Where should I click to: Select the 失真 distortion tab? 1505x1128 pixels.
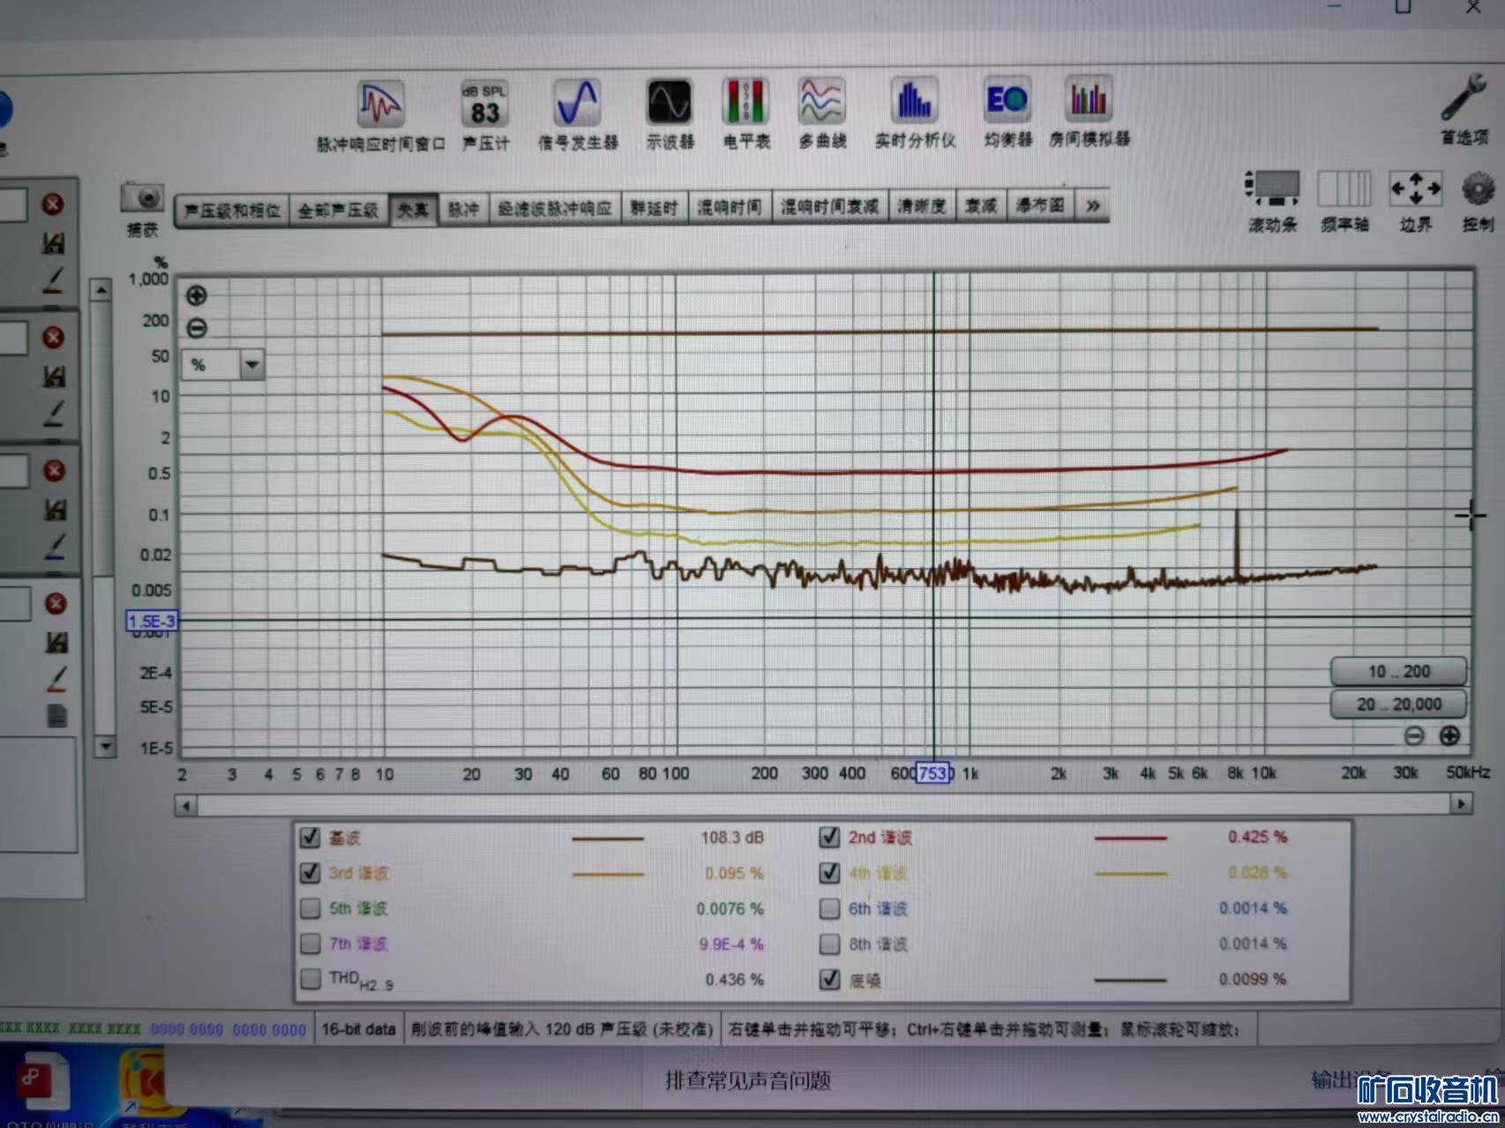[413, 209]
